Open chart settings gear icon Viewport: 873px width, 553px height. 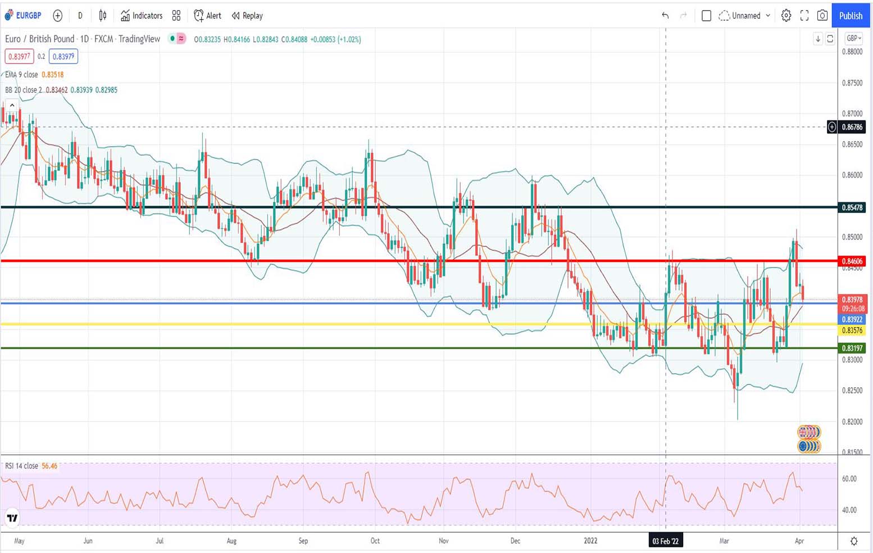(786, 16)
